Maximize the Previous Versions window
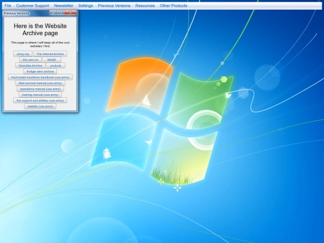This screenshot has height=243, width=324. [61, 13]
